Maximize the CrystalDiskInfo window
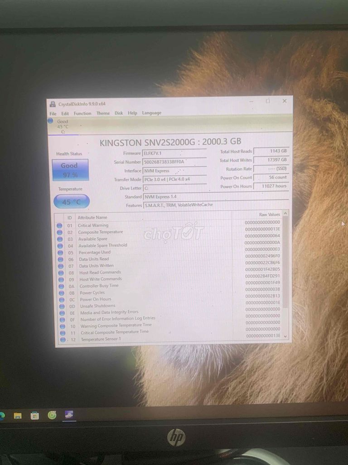The image size is (348, 465). (x=268, y=101)
